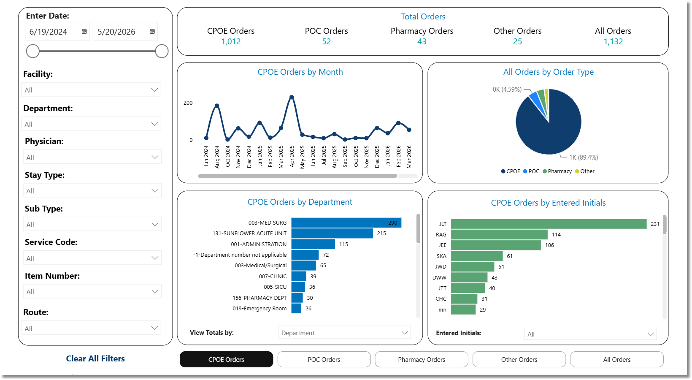The width and height of the screenshot is (692, 380).
Task: Click the end date field 5/20/2026
Action: click(x=125, y=32)
